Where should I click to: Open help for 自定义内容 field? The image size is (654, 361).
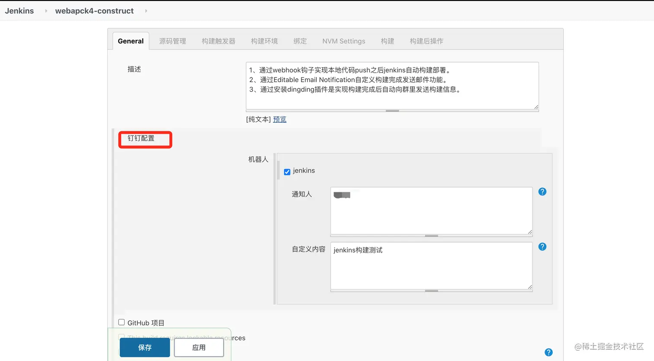coord(542,246)
